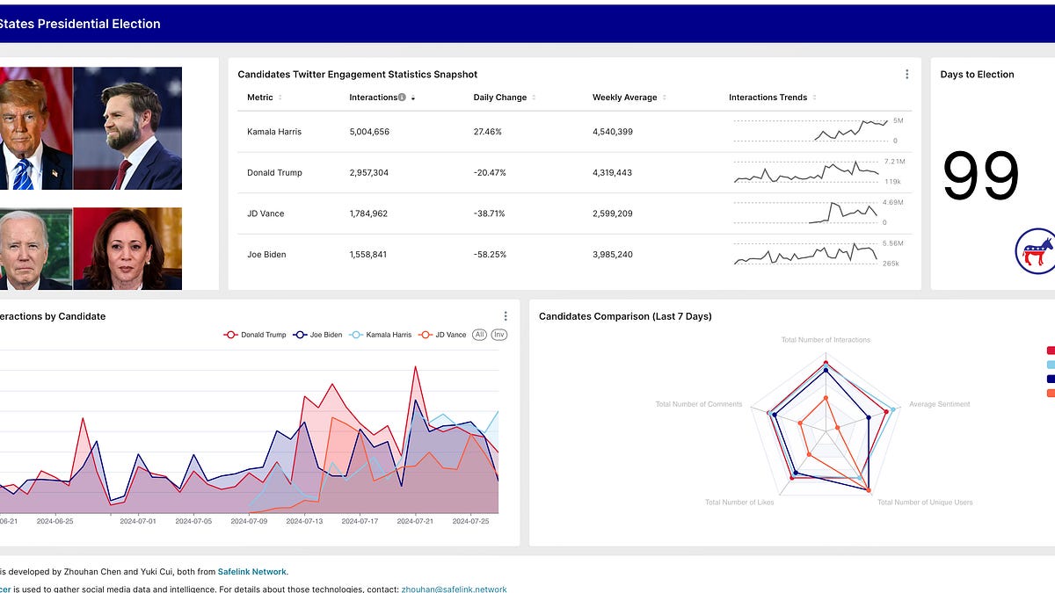The width and height of the screenshot is (1055, 593).
Task: Click the Weekly Average column header label
Action: tap(625, 98)
